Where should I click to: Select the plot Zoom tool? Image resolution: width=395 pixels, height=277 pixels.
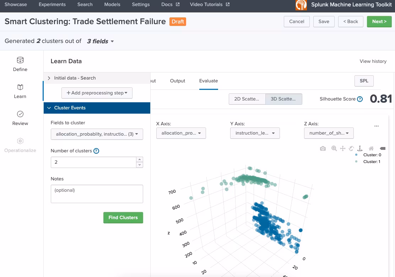click(x=334, y=148)
